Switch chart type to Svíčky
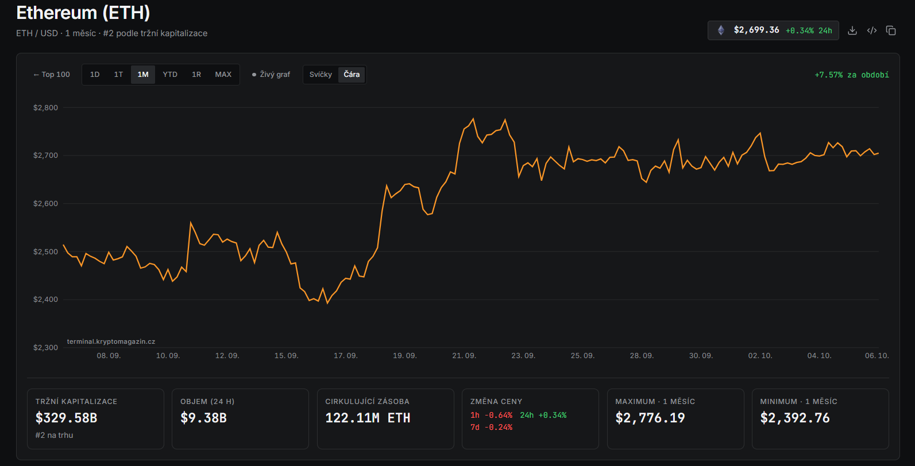The image size is (915, 466). pos(321,75)
